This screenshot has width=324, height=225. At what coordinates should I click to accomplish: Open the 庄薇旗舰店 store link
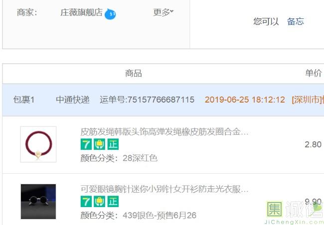(x=81, y=12)
